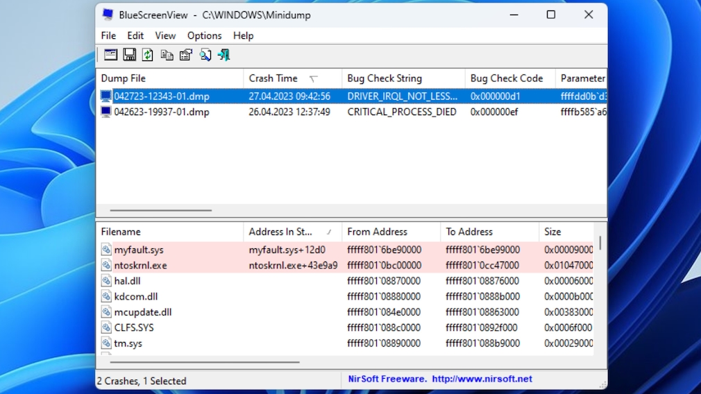701x394 pixels.
Task: Open the View menu
Action: [x=165, y=35]
